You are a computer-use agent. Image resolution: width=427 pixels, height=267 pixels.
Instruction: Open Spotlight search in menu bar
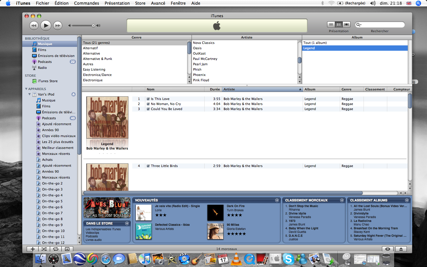pyautogui.click(x=418, y=3)
